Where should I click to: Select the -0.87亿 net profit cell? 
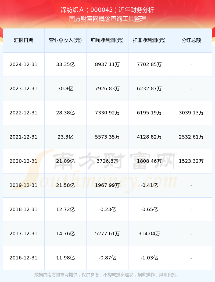(107, 258)
